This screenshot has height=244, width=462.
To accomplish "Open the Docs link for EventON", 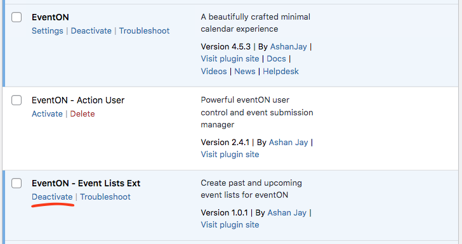I will click(x=276, y=58).
